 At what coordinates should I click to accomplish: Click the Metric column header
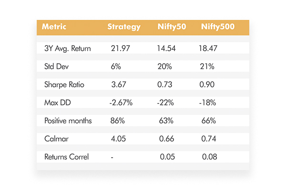pos(54,27)
